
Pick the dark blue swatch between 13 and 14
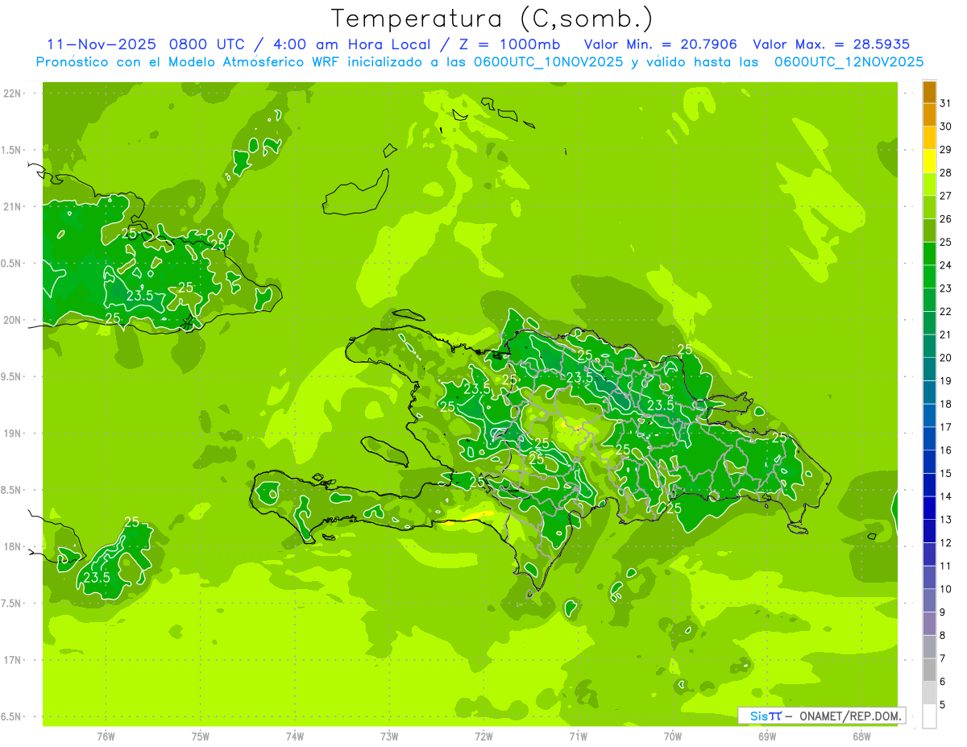929,508
